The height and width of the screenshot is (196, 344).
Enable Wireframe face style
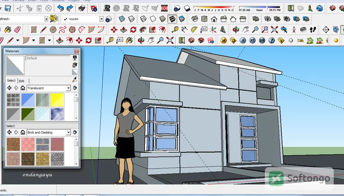(x=143, y=19)
